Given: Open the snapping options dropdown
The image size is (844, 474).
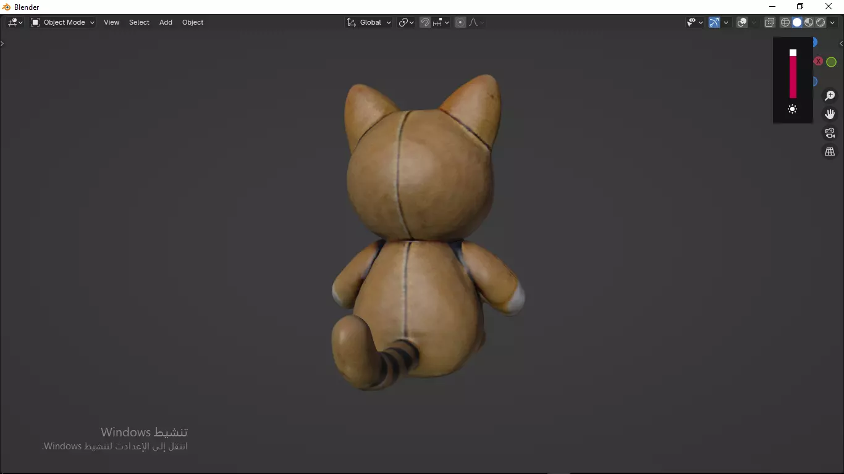Looking at the screenshot, I should 441,22.
